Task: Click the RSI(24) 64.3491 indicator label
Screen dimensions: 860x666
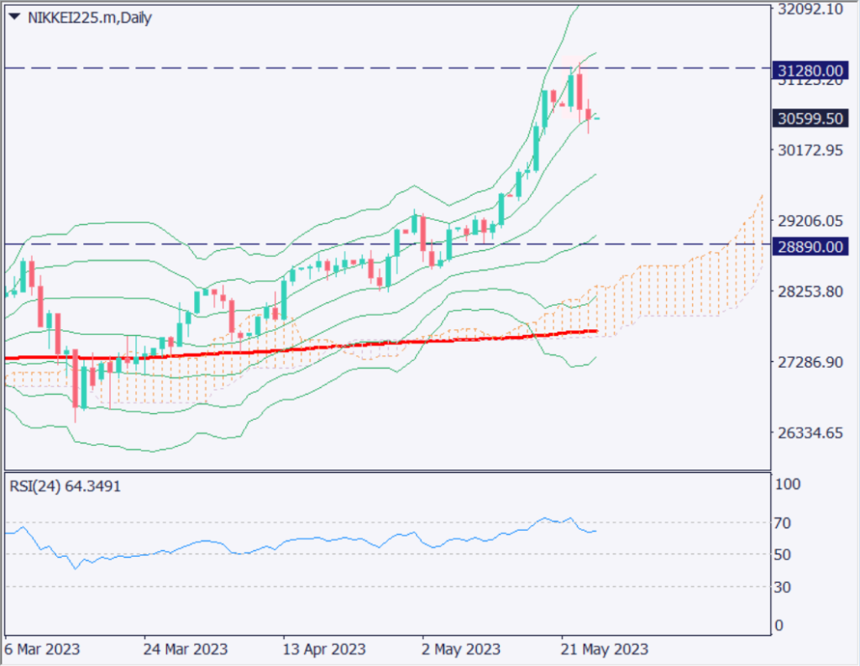Action: click(x=64, y=486)
